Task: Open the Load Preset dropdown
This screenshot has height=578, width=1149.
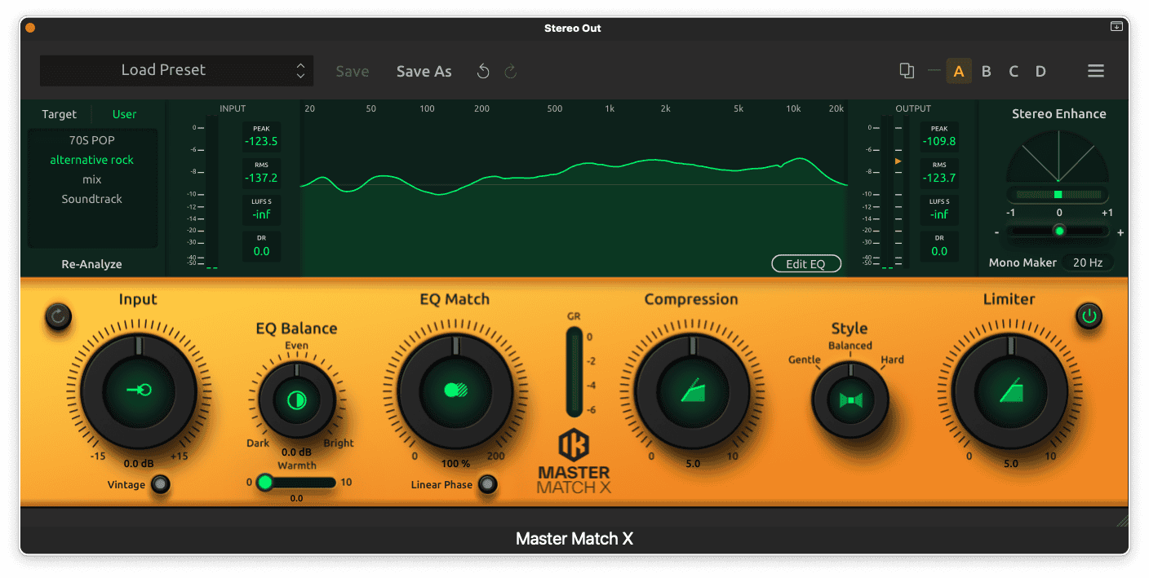Action: [176, 71]
